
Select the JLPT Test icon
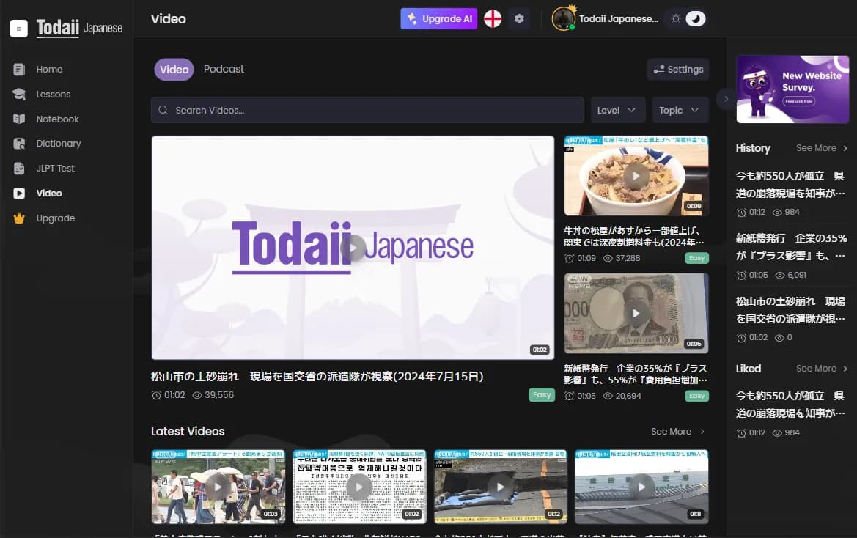[x=20, y=169]
